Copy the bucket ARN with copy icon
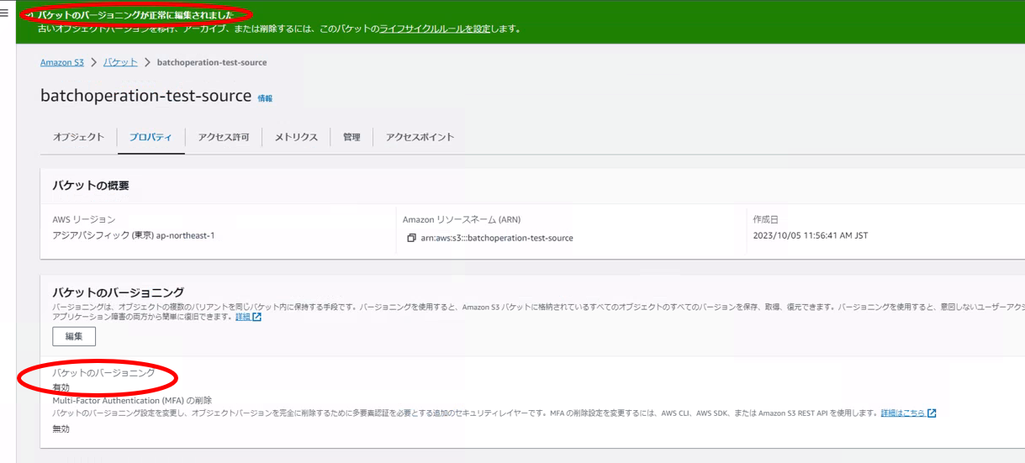Viewport: 1025px width, 463px height. pyautogui.click(x=411, y=239)
